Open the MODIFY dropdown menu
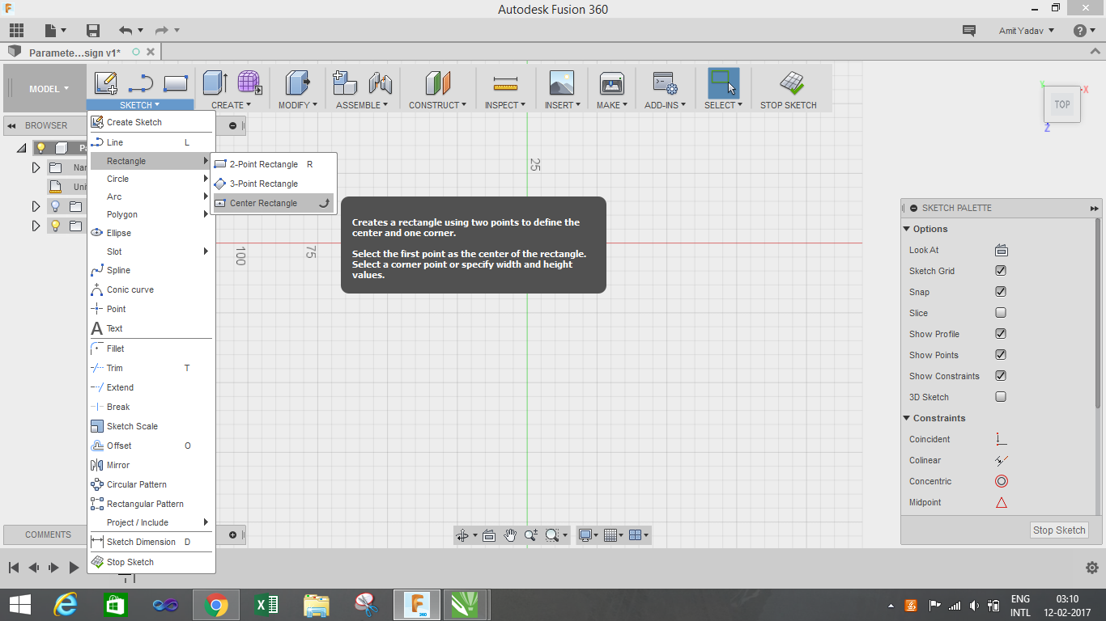The image size is (1106, 621). (299, 105)
